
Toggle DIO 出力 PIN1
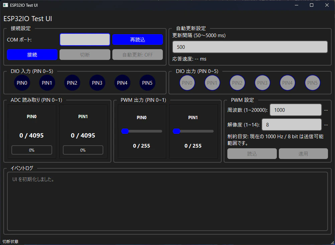[212, 83]
